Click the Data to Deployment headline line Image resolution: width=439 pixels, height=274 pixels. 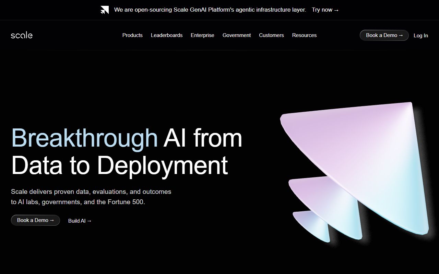coord(119,165)
